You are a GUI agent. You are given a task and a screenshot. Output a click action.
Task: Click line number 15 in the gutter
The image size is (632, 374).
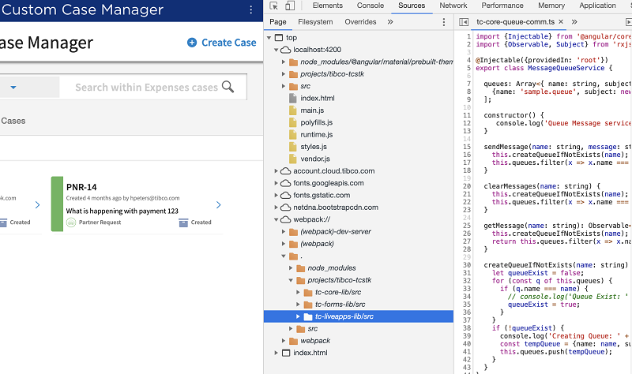[x=467, y=147]
